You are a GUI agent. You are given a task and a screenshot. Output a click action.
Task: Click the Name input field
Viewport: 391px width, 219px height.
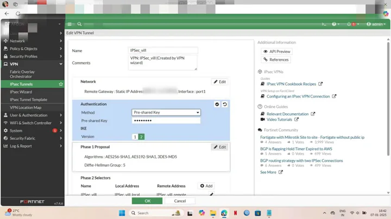pos(163,50)
